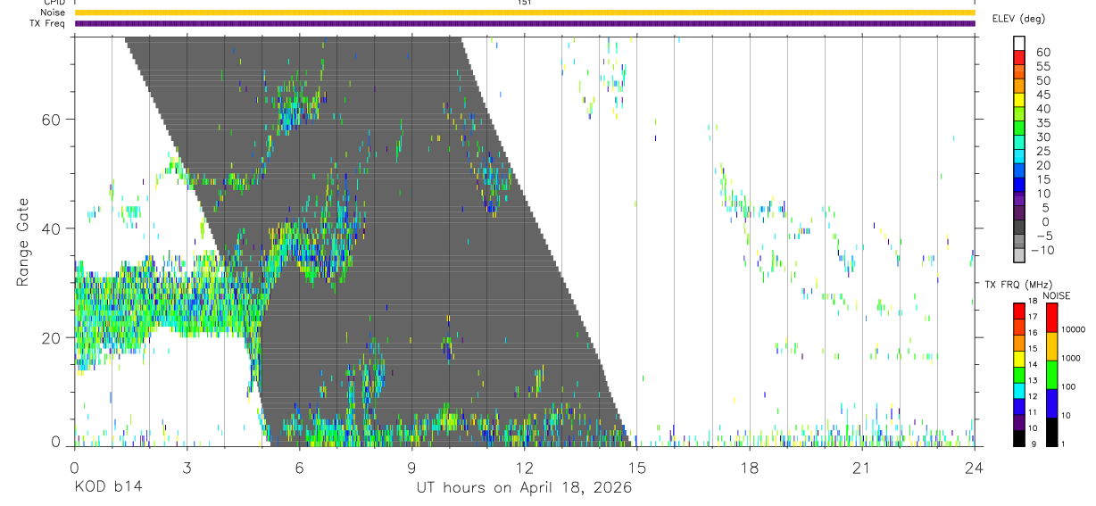This screenshot has height=506, width=1096.
Task: Click the '12' tick label on UT hours axis
Action: pos(524,468)
